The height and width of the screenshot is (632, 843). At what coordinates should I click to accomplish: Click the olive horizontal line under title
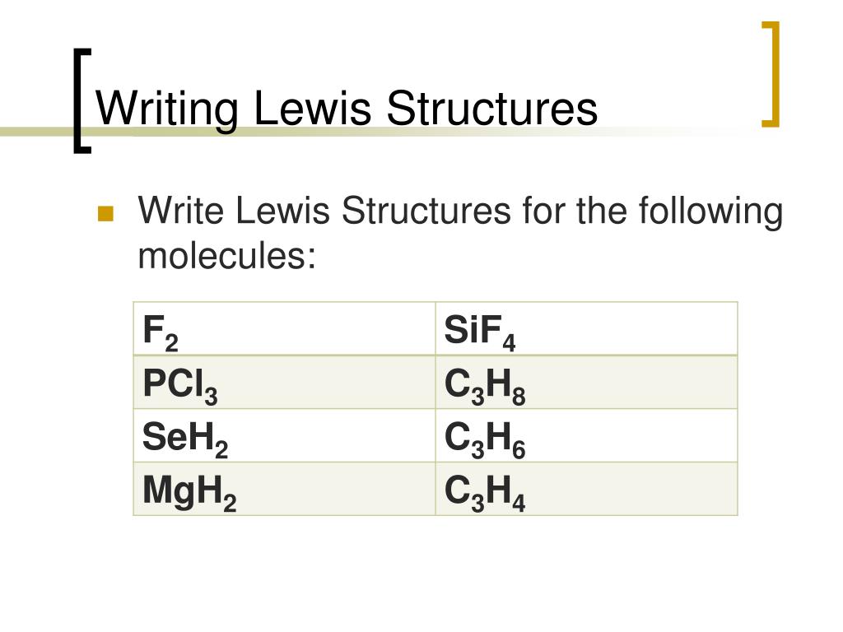[x=344, y=132]
